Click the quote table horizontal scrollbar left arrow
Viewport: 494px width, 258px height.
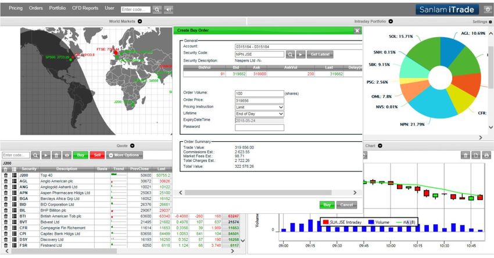point(7,251)
